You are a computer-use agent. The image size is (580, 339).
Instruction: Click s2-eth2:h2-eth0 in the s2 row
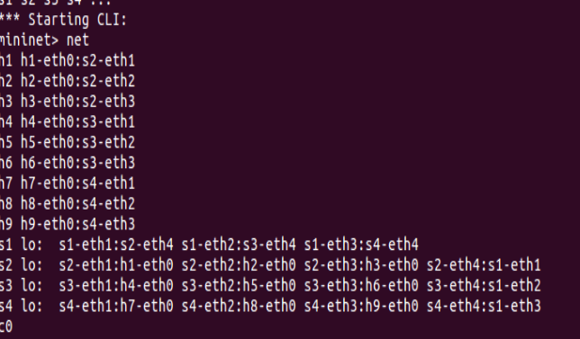(239, 265)
